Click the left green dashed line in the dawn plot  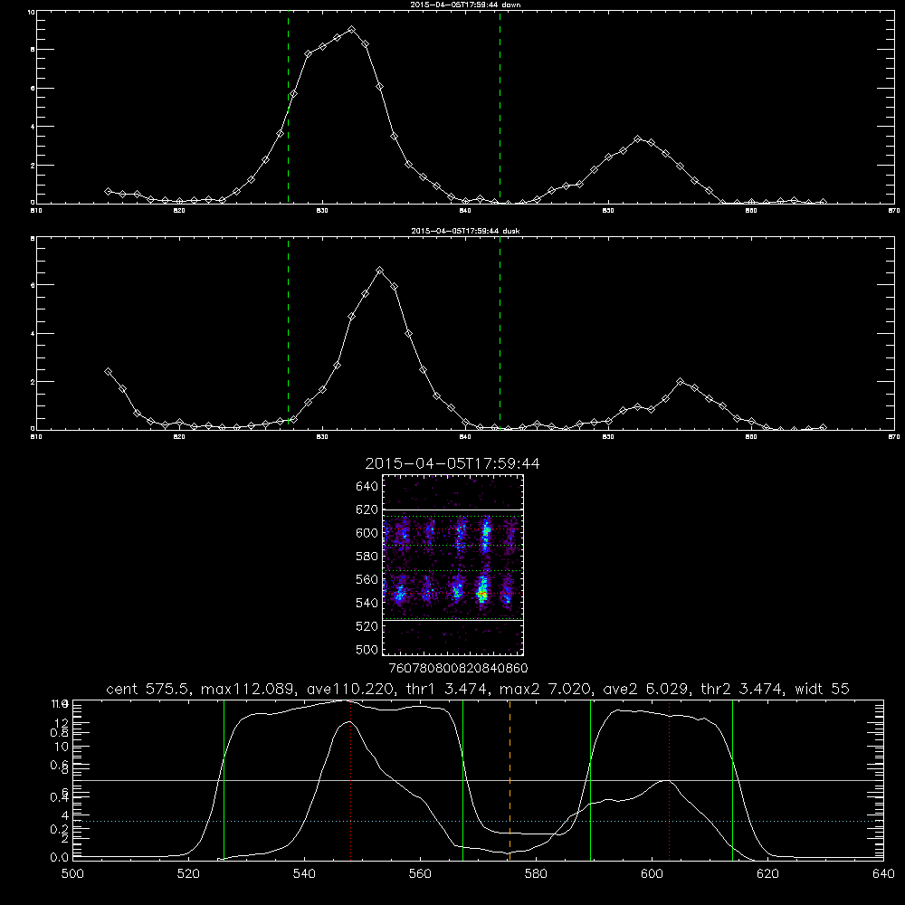click(x=288, y=108)
